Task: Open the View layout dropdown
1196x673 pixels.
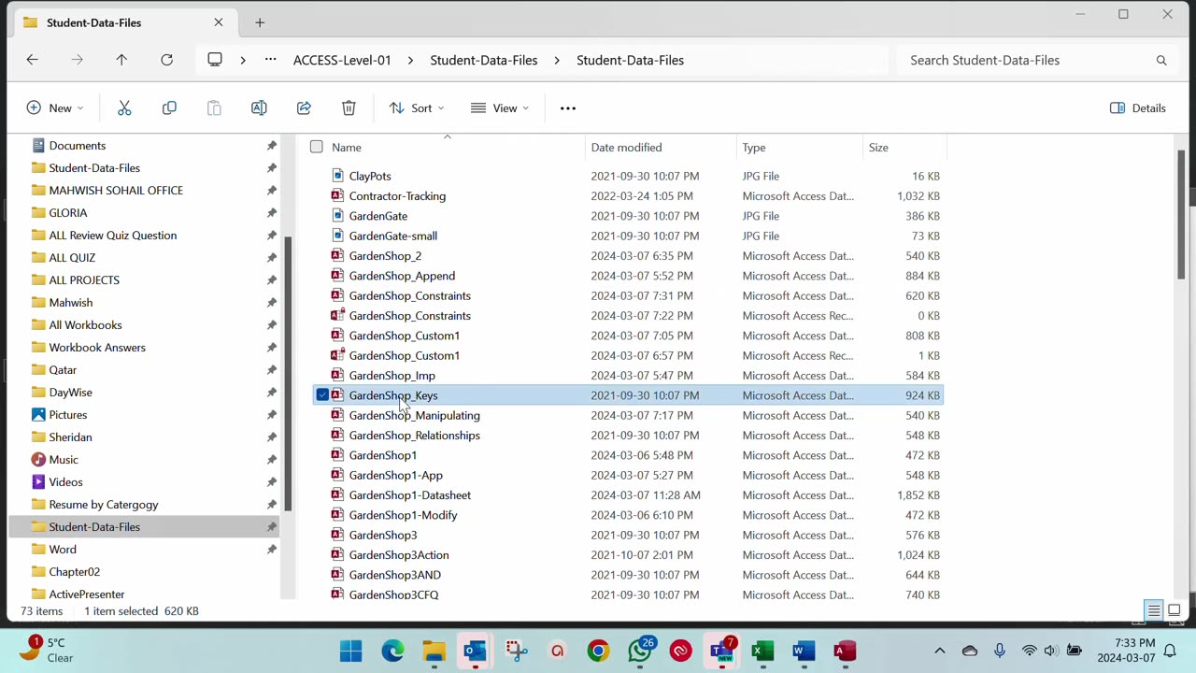Action: [x=500, y=108]
